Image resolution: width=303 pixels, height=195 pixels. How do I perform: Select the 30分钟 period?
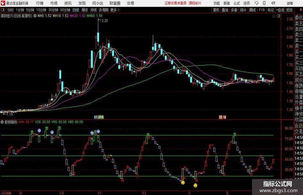pos(53,10)
